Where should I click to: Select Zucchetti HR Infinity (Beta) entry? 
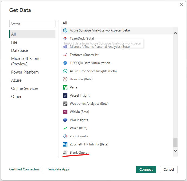coord(89,144)
